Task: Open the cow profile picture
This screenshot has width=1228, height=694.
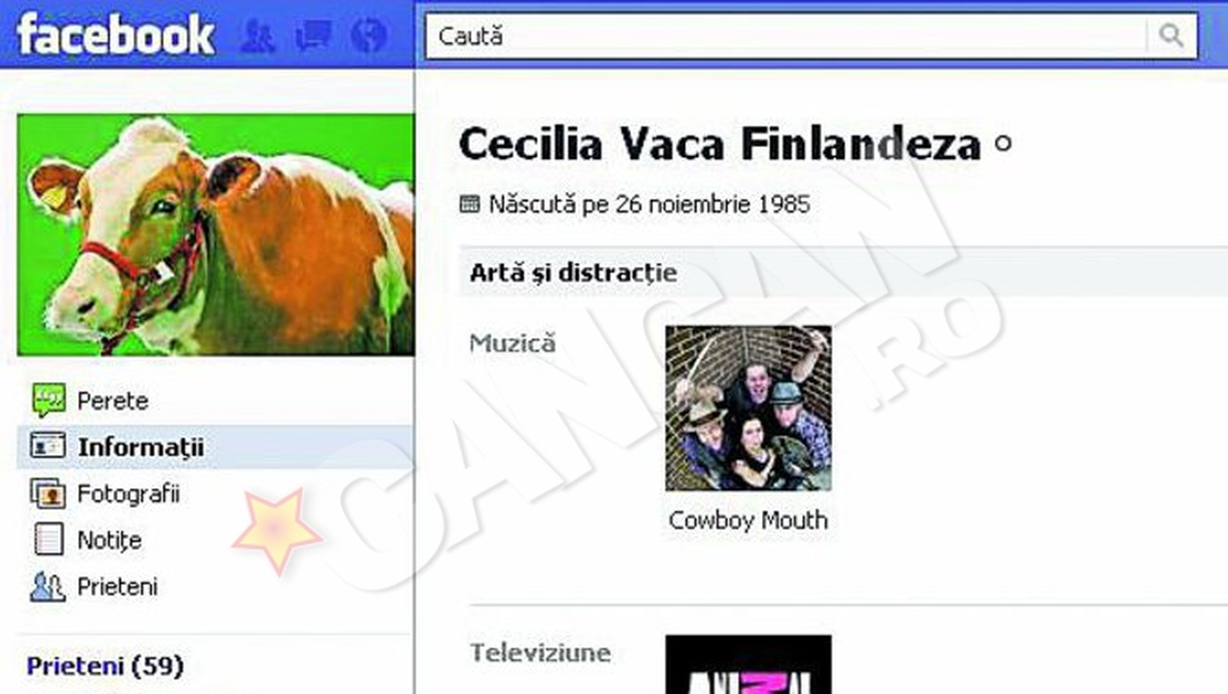Action: (x=215, y=235)
